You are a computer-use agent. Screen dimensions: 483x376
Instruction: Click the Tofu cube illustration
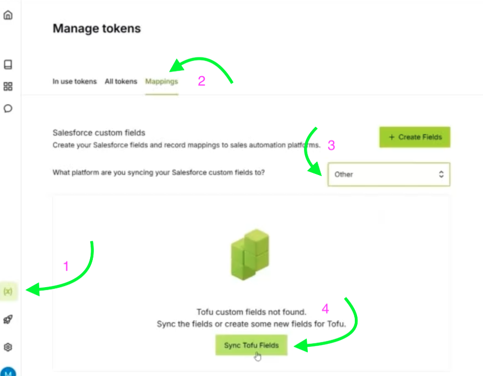click(x=250, y=254)
